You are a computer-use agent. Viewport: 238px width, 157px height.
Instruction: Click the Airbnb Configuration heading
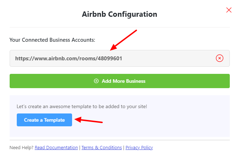point(119,15)
